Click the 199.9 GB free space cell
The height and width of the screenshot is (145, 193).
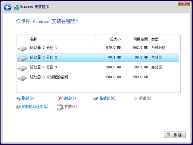[140, 67]
